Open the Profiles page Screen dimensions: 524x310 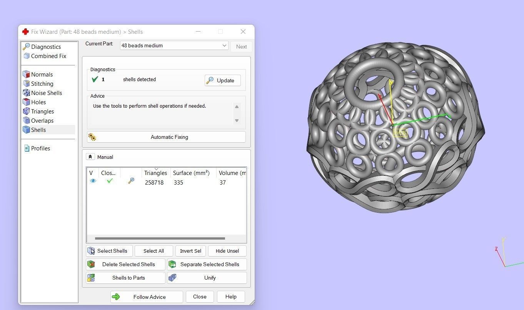click(x=37, y=148)
